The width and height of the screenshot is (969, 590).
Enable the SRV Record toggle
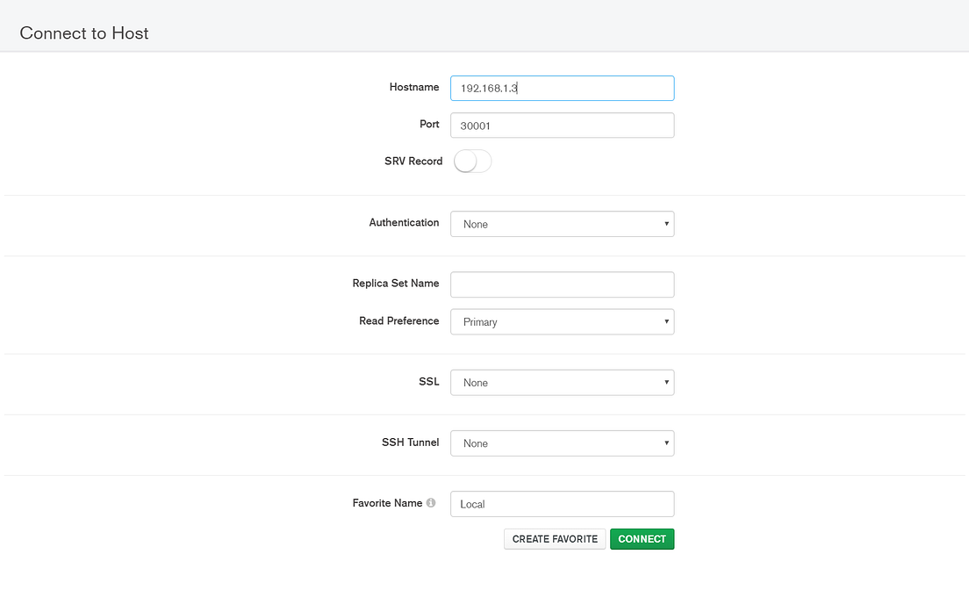(472, 161)
